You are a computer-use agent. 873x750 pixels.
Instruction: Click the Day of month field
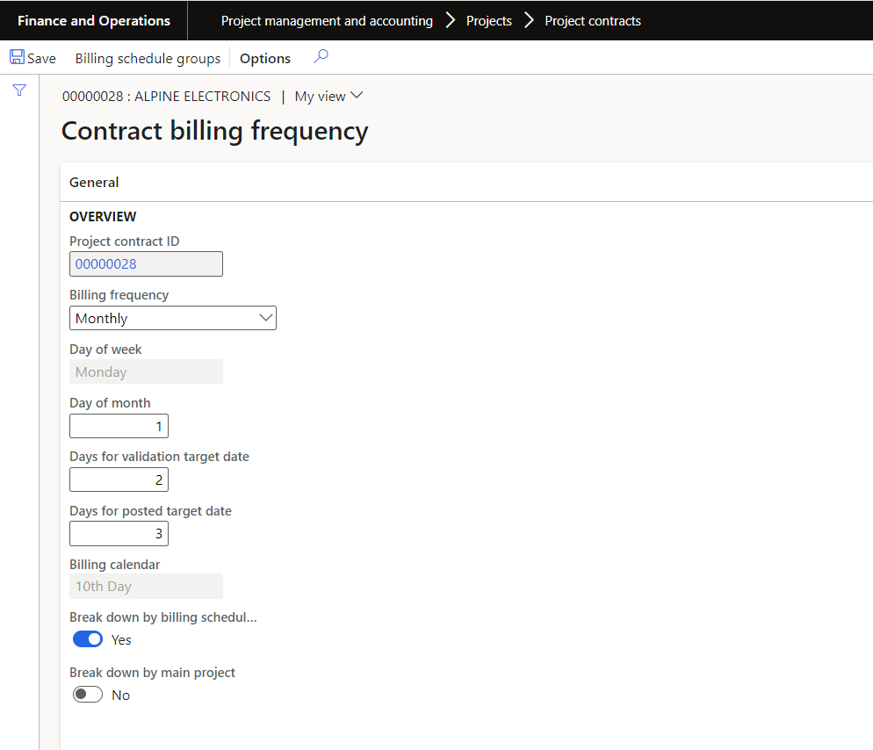[x=119, y=426]
